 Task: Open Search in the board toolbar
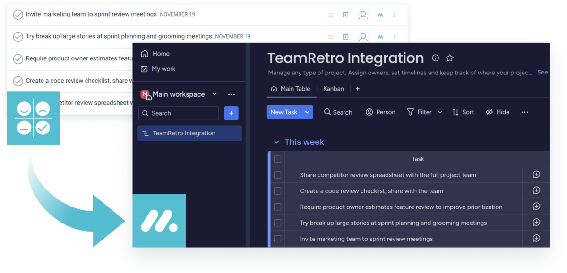(x=338, y=112)
